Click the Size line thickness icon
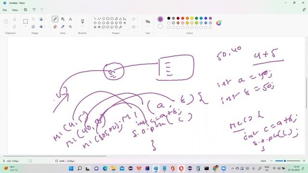308x173 pixels. (x=148, y=21)
